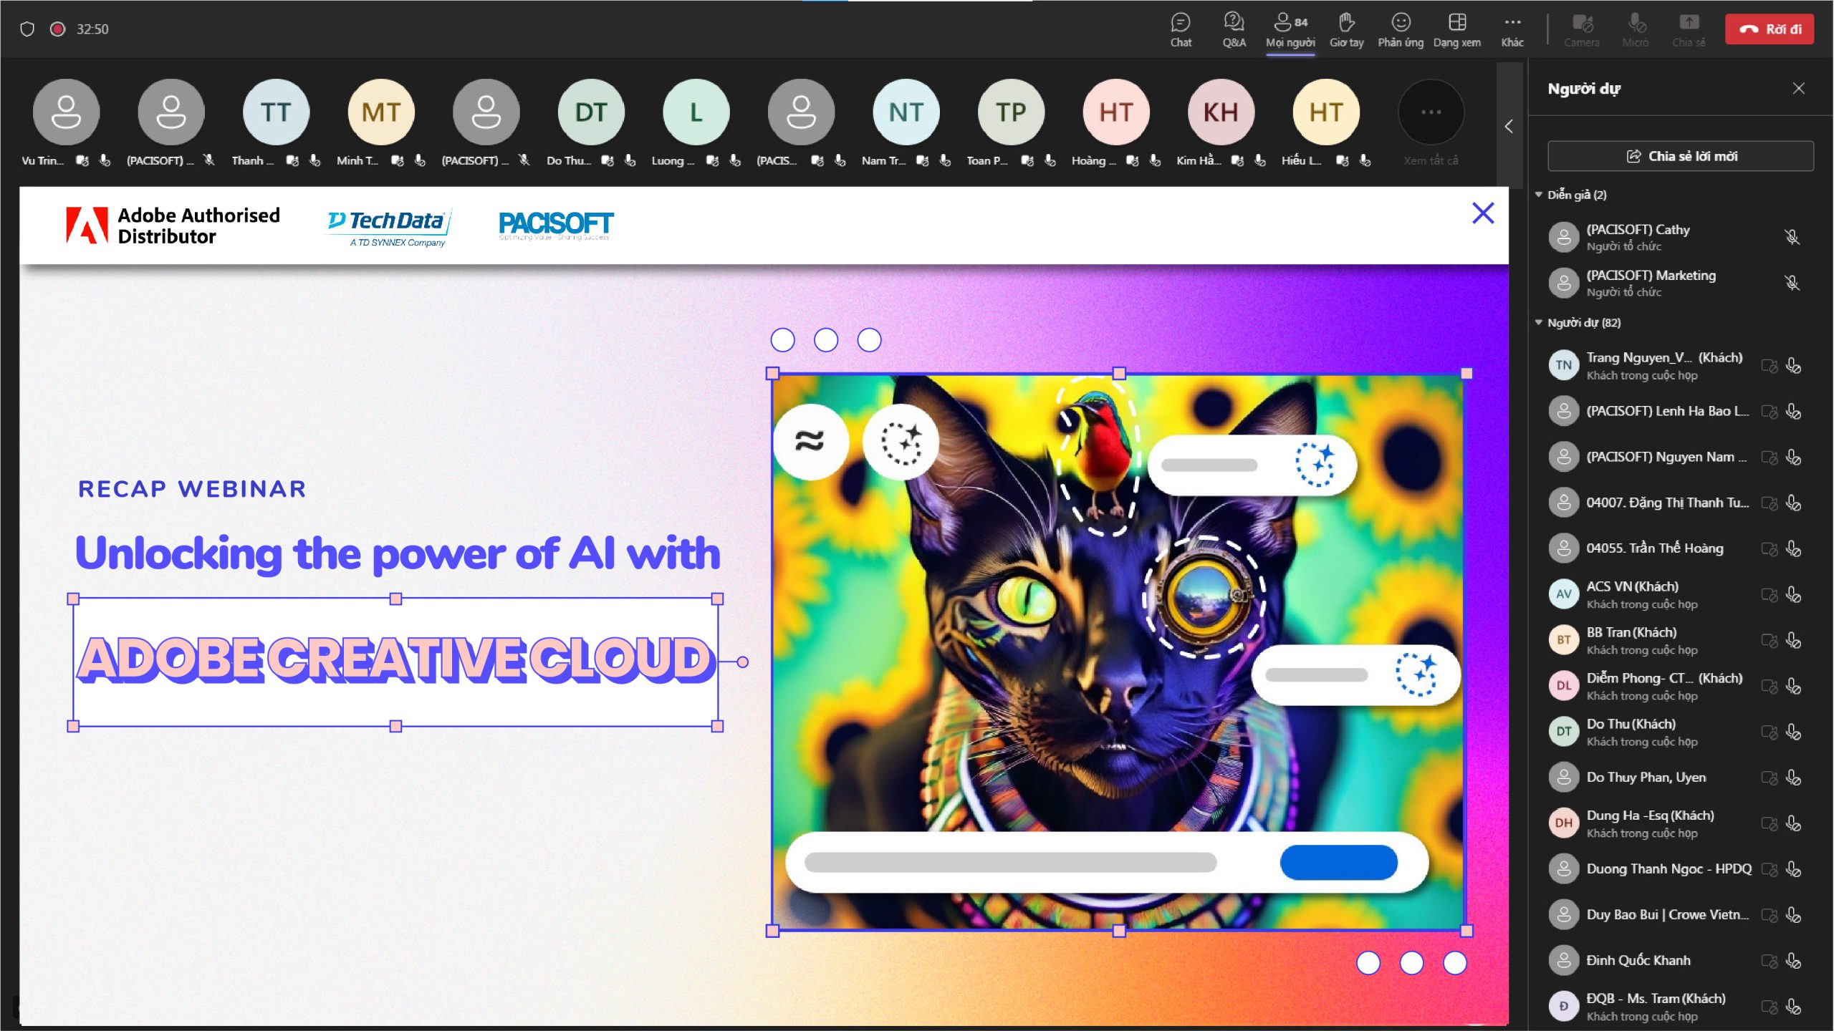Open the Dạng xem view options
Image resolution: width=1834 pixels, height=1031 pixels.
1456,30
